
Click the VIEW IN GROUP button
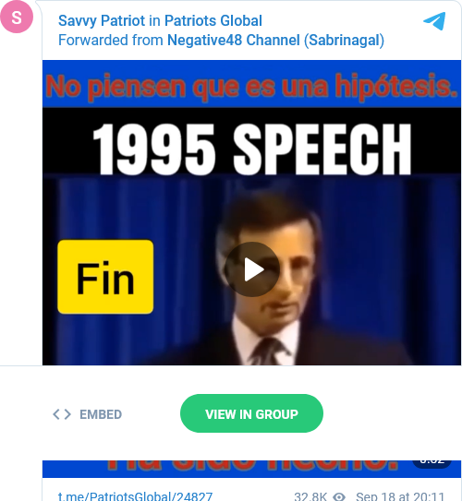coord(251,413)
